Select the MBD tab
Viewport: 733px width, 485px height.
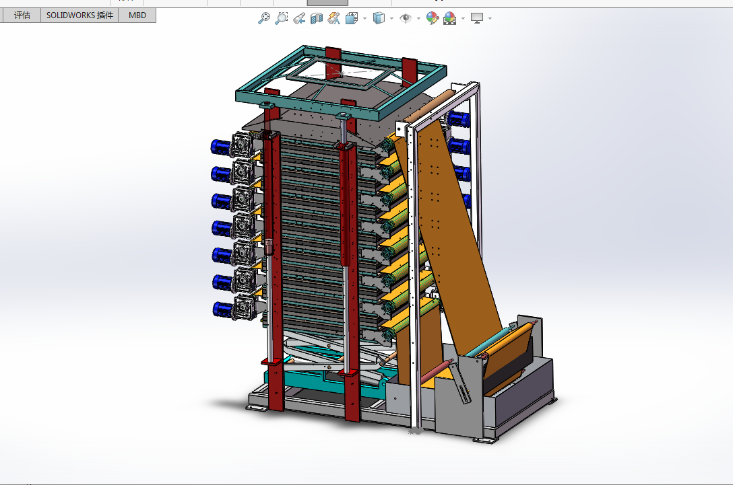coord(137,15)
